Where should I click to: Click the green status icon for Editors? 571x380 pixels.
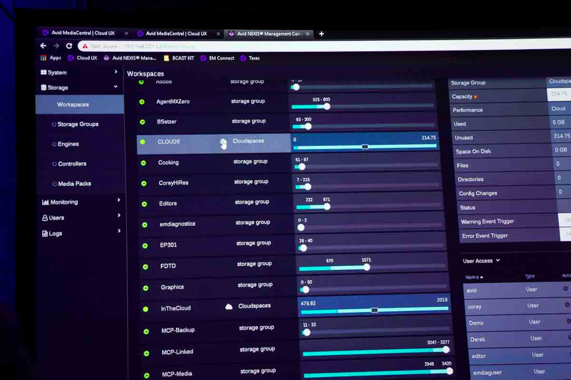pos(144,204)
